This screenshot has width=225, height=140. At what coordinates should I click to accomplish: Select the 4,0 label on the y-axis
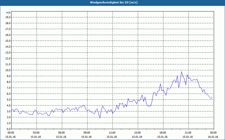point(8,106)
